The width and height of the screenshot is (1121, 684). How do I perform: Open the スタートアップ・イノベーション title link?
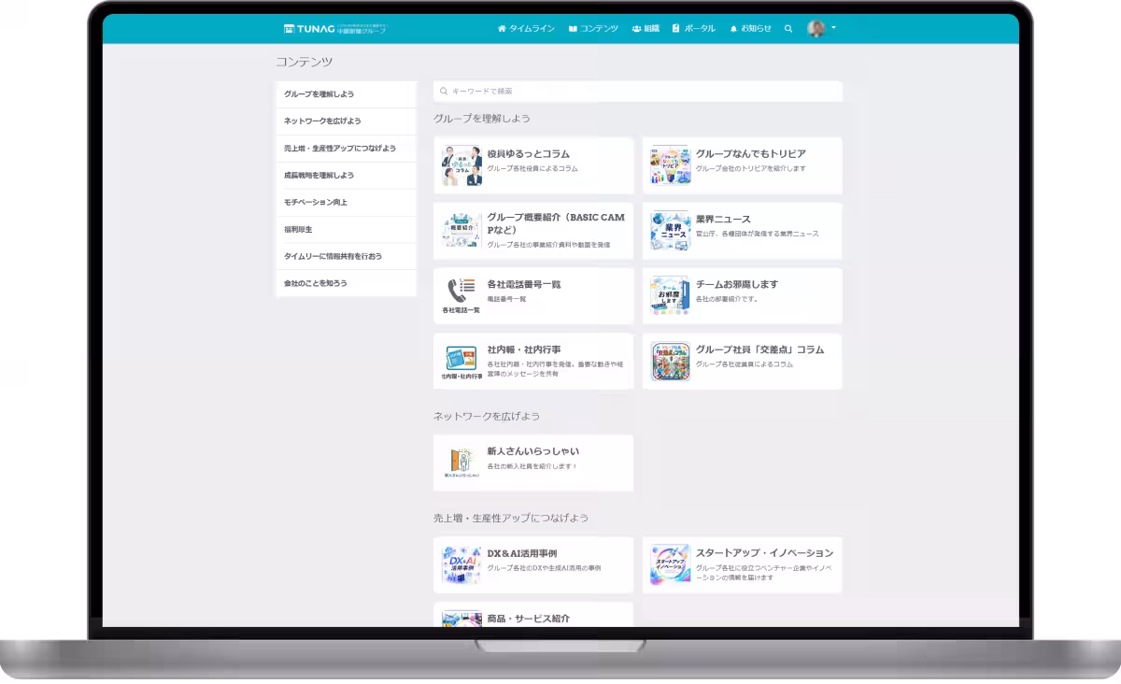pyautogui.click(x=764, y=554)
